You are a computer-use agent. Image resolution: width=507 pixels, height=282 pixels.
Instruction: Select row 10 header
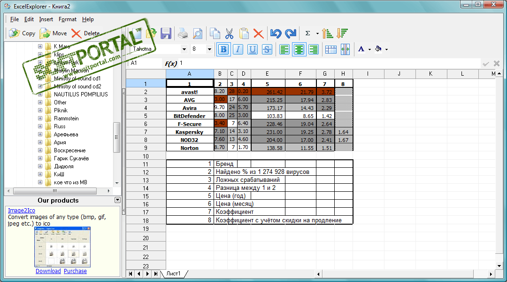point(146,156)
